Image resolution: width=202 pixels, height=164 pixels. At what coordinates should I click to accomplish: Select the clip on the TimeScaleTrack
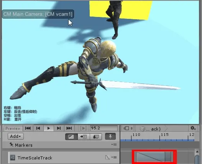[x=154, y=157]
